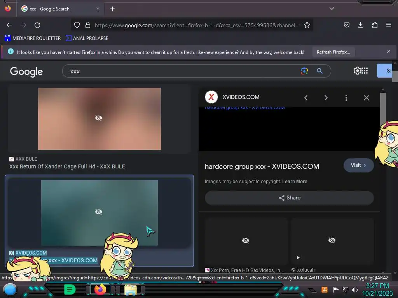This screenshot has height=298, width=398.
Task: Click the preview panel's scrollbar thumb
Action: 383,109
